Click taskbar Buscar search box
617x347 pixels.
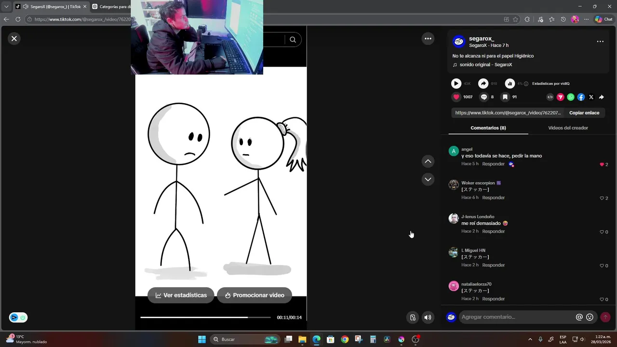point(245,339)
